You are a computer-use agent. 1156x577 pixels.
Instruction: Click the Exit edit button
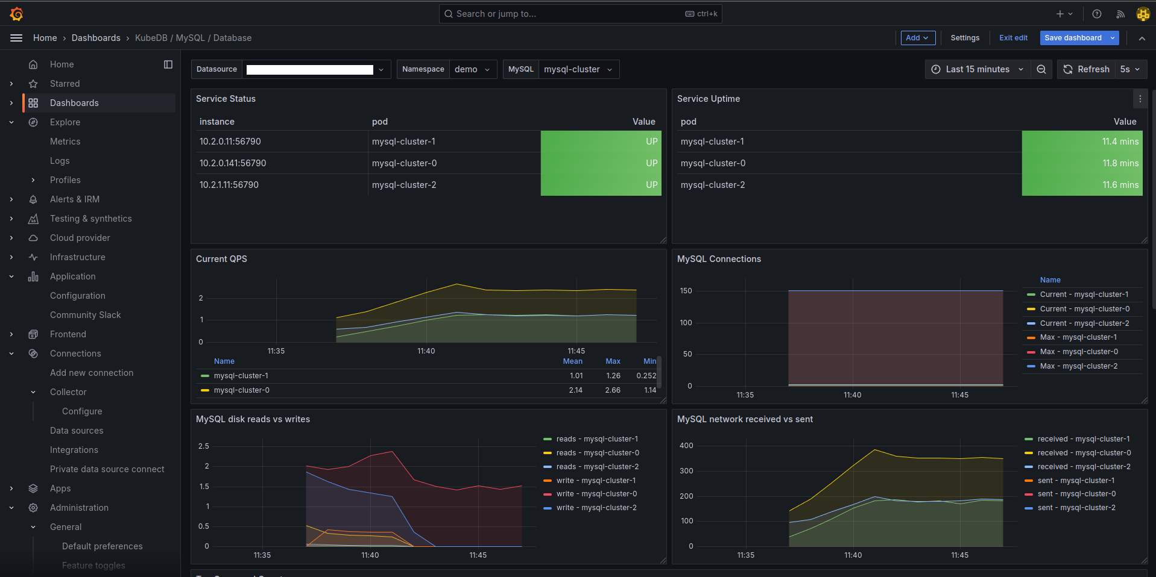1013,37
